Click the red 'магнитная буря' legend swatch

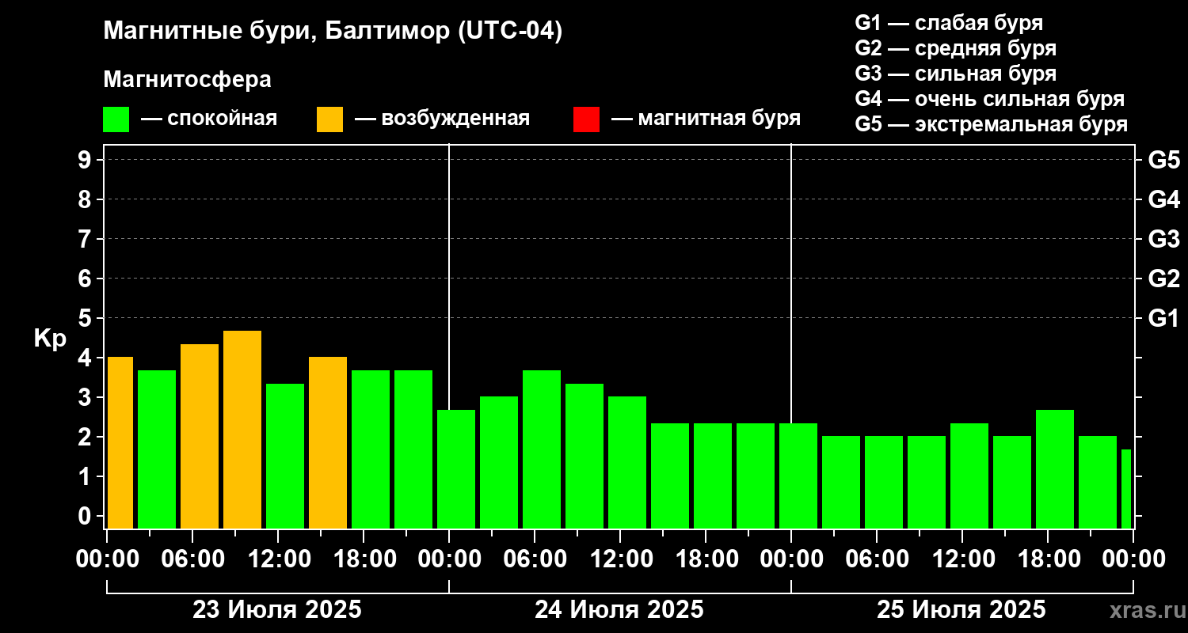586,119
